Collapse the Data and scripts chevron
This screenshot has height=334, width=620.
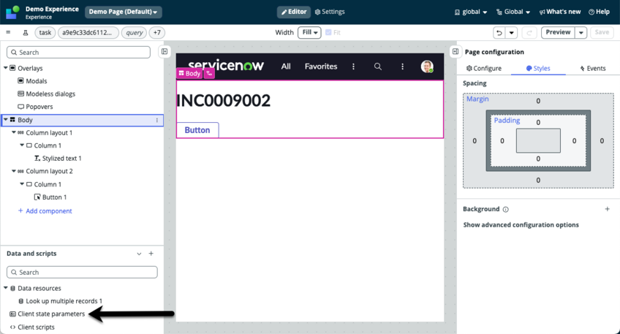(139, 254)
